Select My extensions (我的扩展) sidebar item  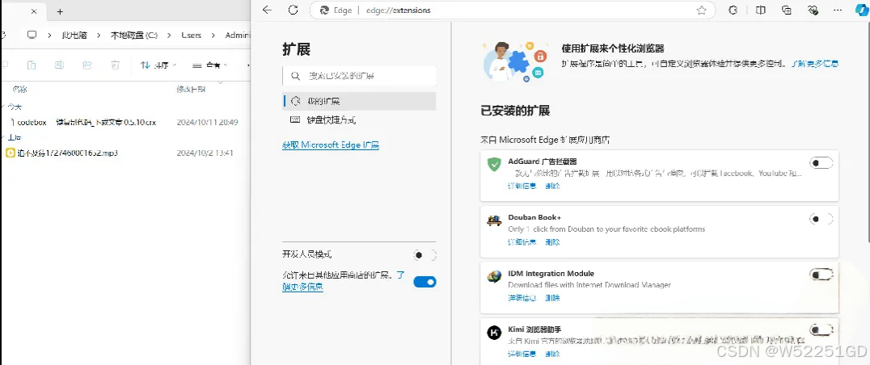coord(359,102)
